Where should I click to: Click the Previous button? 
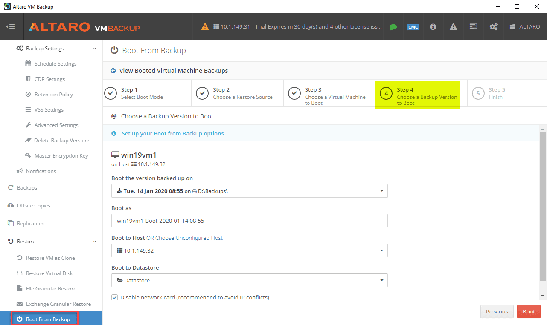(497, 311)
